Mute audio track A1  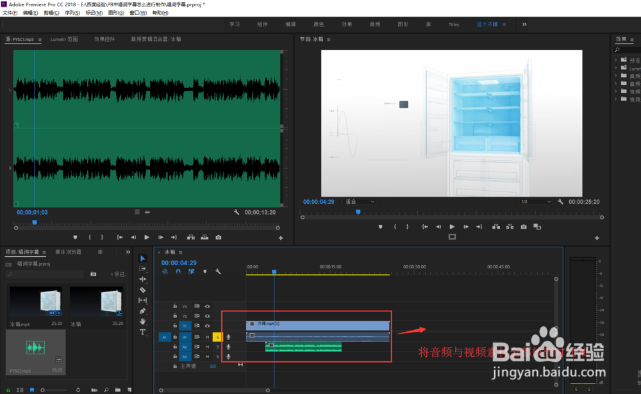[207, 337]
